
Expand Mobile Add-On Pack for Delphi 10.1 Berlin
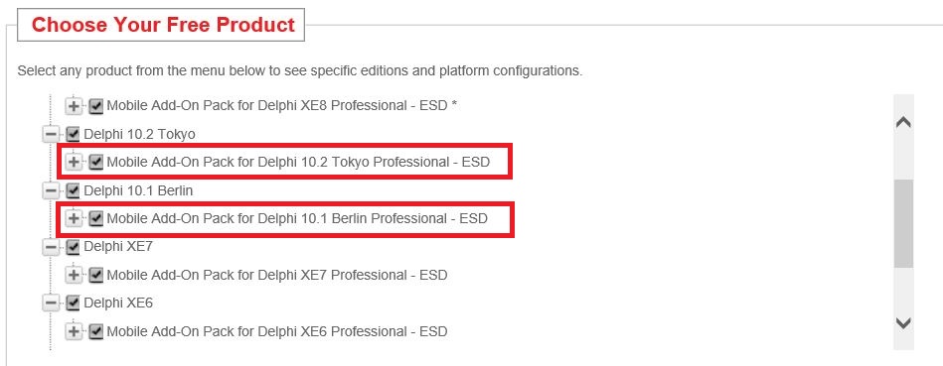(x=74, y=219)
